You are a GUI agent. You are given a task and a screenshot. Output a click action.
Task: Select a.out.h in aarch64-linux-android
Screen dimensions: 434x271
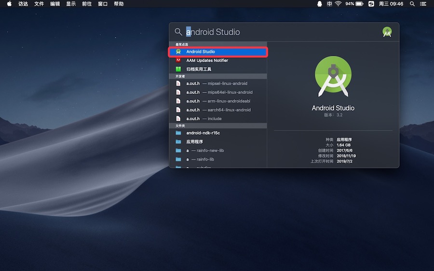pyautogui.click(x=218, y=110)
